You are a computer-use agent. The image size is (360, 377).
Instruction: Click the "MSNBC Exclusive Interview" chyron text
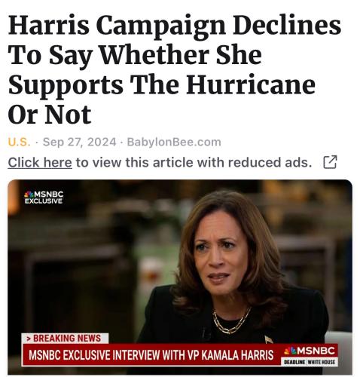tap(151, 354)
